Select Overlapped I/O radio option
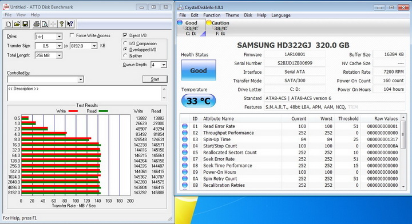412x224 pixels. (125, 49)
